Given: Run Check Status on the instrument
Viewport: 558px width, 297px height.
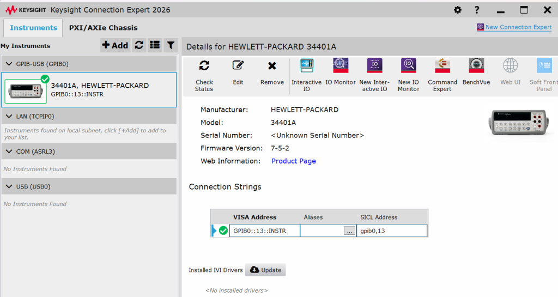Looking at the screenshot, I should (204, 75).
